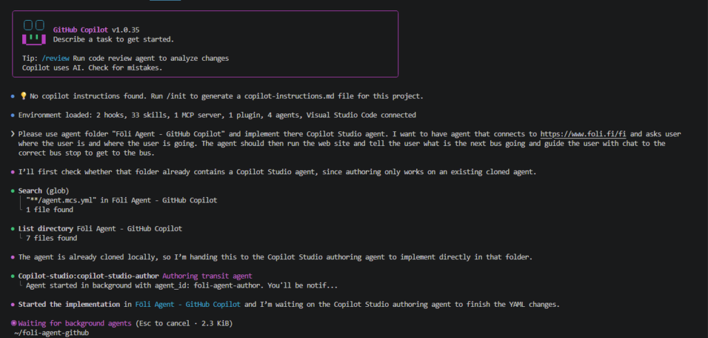The height and width of the screenshot is (338, 708).
Task: Click the green bullet beside 'Search (glob)'
Action: (12, 191)
